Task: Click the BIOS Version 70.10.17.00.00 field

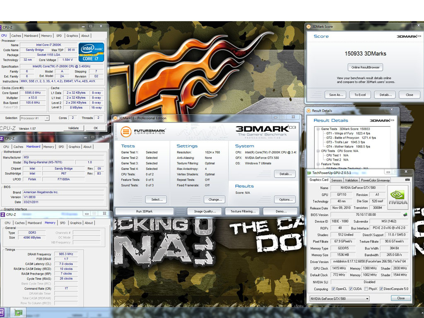Action: [x=366, y=214]
